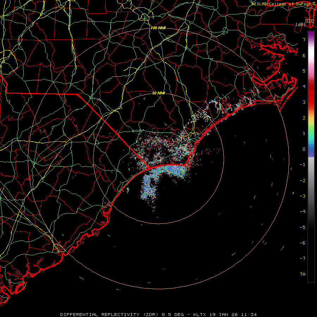This screenshot has height=317, width=317.
Task: Click the "-3" value on the dB scale
Action: coord(303,196)
